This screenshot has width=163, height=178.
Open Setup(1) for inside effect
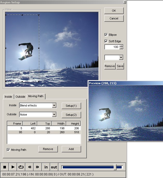pos(71,106)
